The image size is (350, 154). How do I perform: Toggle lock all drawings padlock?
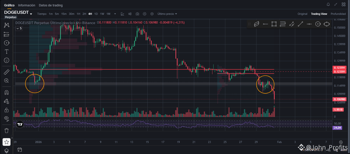(7, 110)
